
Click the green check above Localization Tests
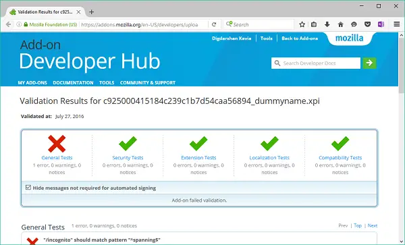point(269,143)
